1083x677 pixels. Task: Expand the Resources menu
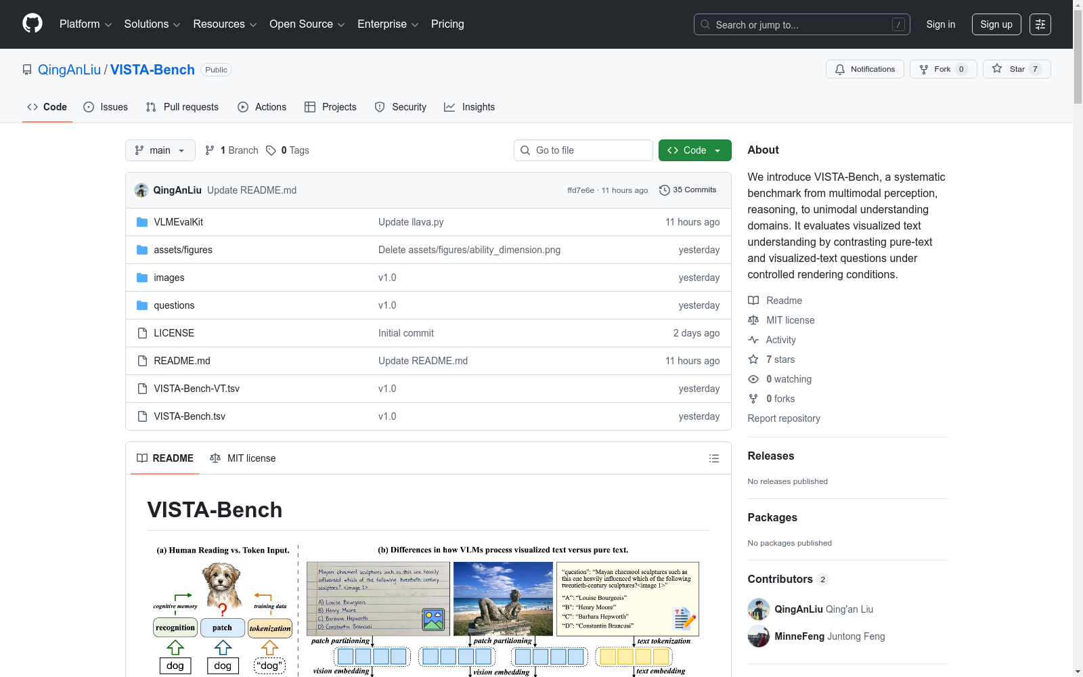tap(225, 24)
